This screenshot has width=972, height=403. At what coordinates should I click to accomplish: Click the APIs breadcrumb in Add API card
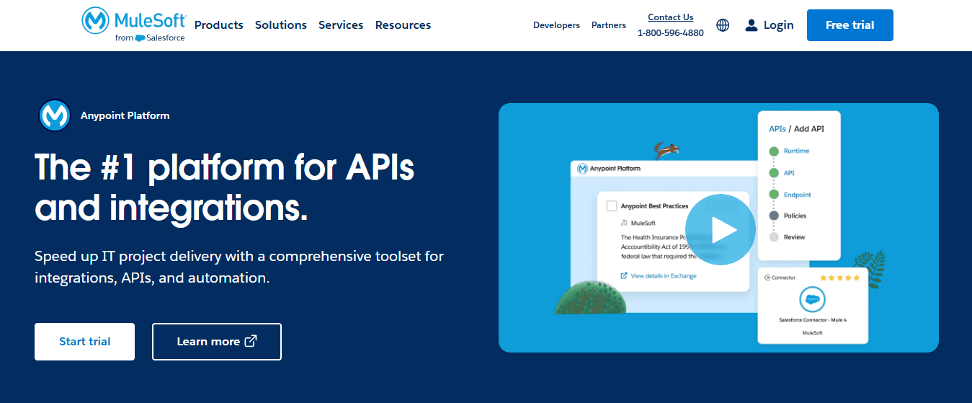click(x=777, y=128)
